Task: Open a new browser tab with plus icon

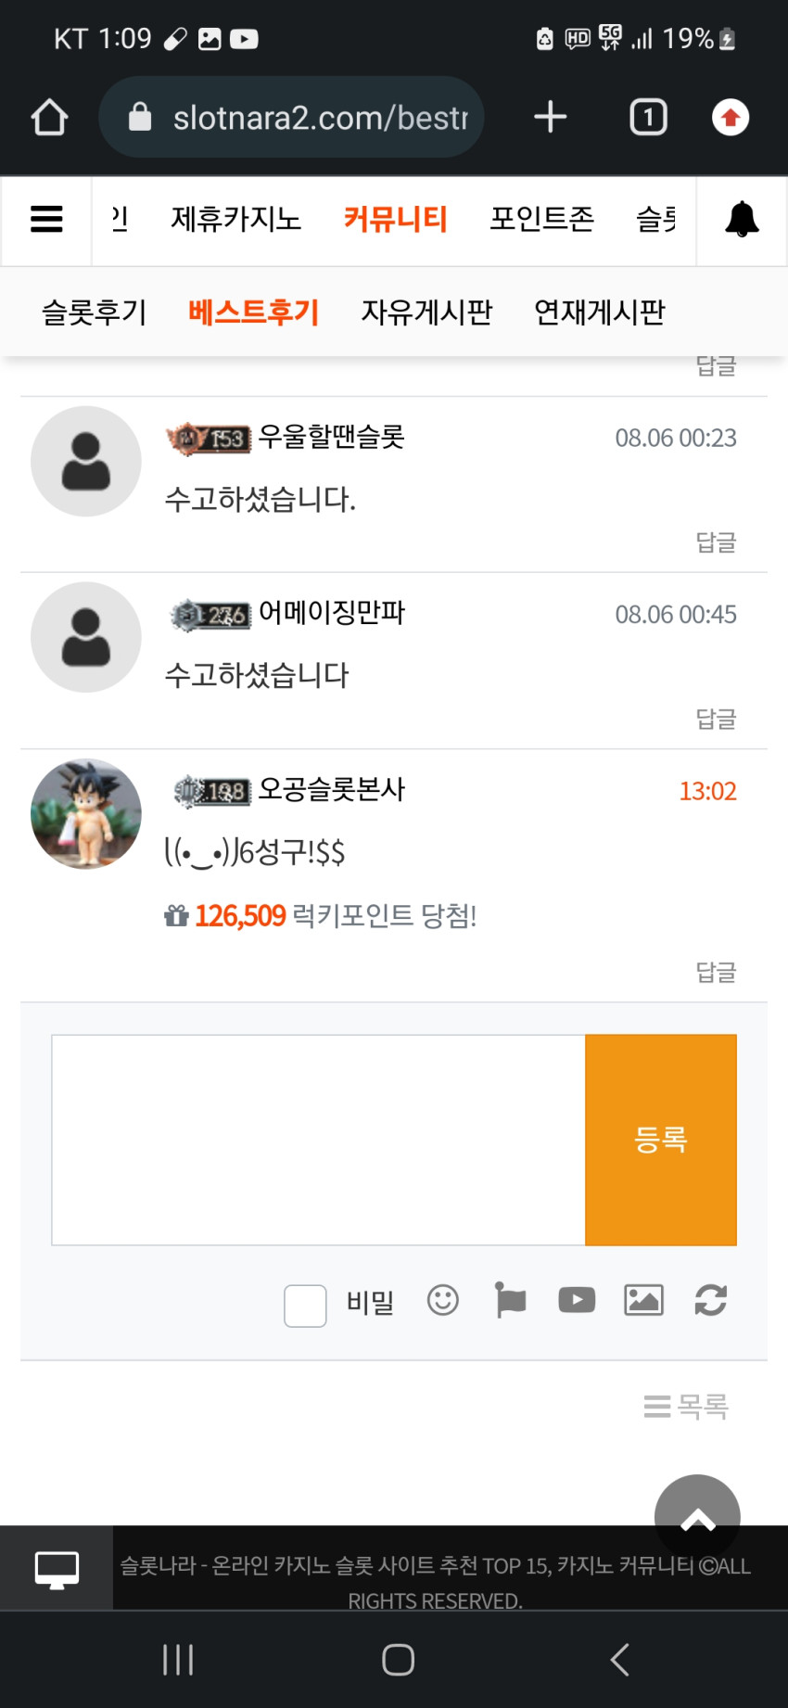Action: click(551, 117)
